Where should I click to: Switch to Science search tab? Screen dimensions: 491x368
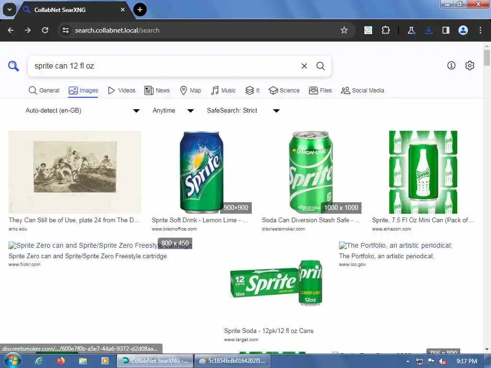click(284, 91)
